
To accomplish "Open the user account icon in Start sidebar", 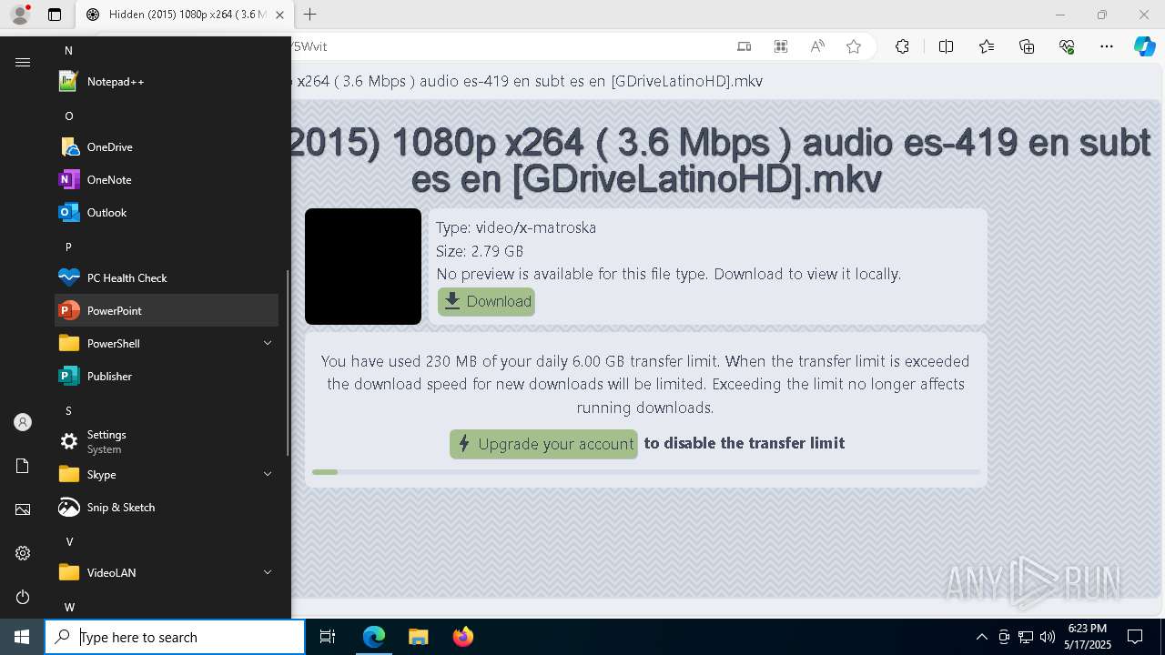I will pos(23,422).
